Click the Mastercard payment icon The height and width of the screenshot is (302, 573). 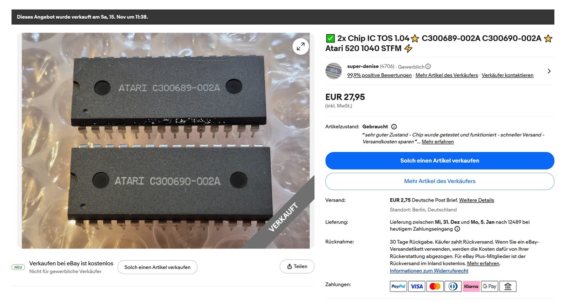(435, 286)
